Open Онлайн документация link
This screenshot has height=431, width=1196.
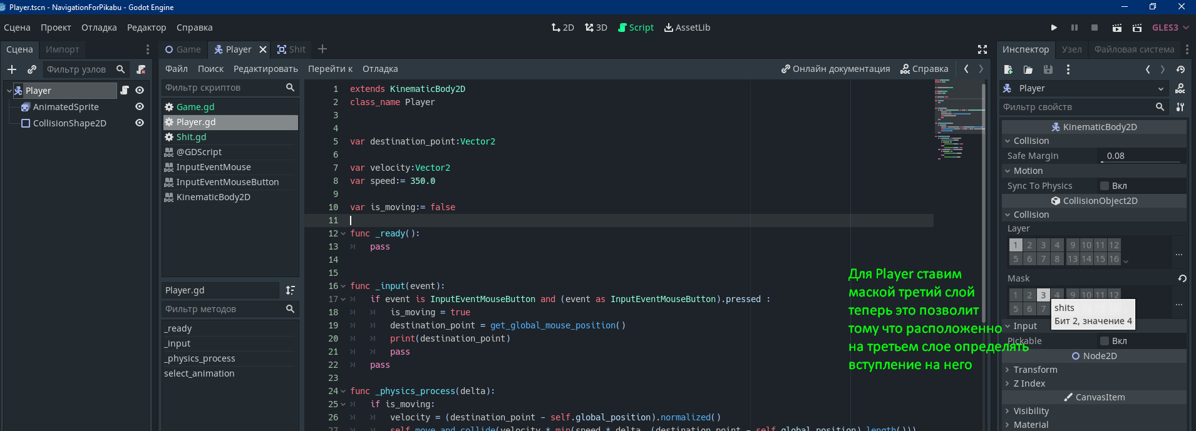click(x=835, y=69)
